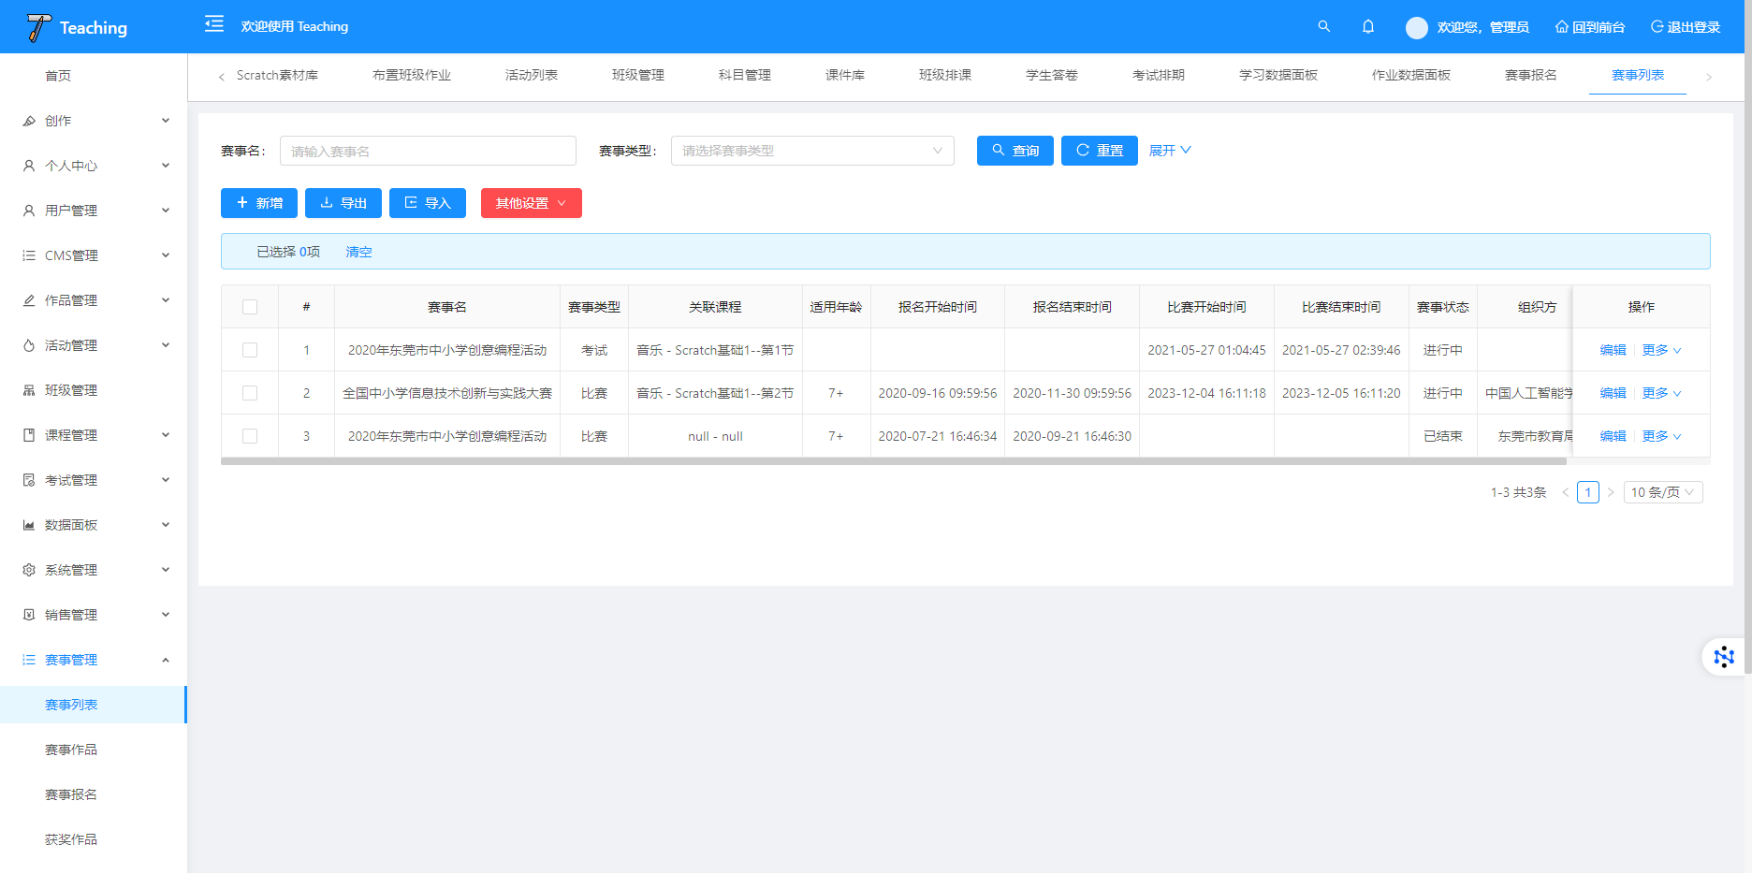1752x874 pixels.
Task: Check the checkbox for row 2
Action: coord(250,393)
